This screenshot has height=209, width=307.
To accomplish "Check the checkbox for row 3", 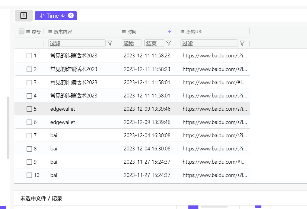I will coord(29,82).
